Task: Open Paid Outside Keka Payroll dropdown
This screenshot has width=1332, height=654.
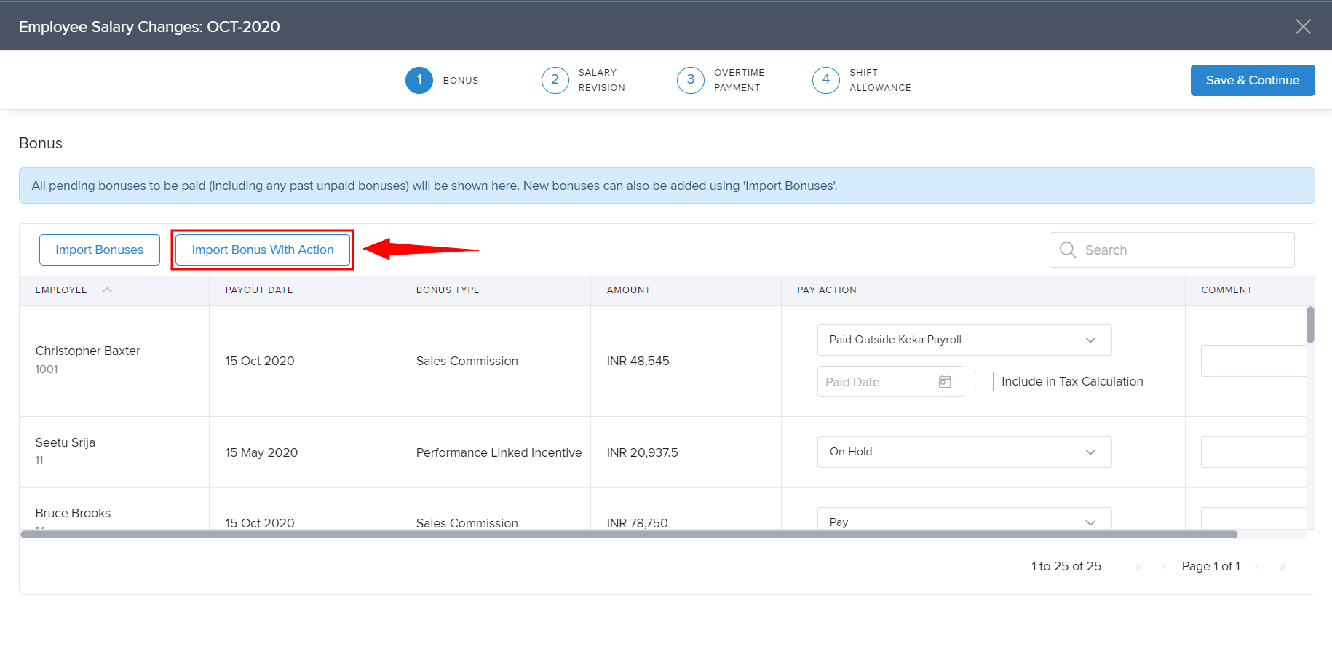Action: pyautogui.click(x=964, y=340)
